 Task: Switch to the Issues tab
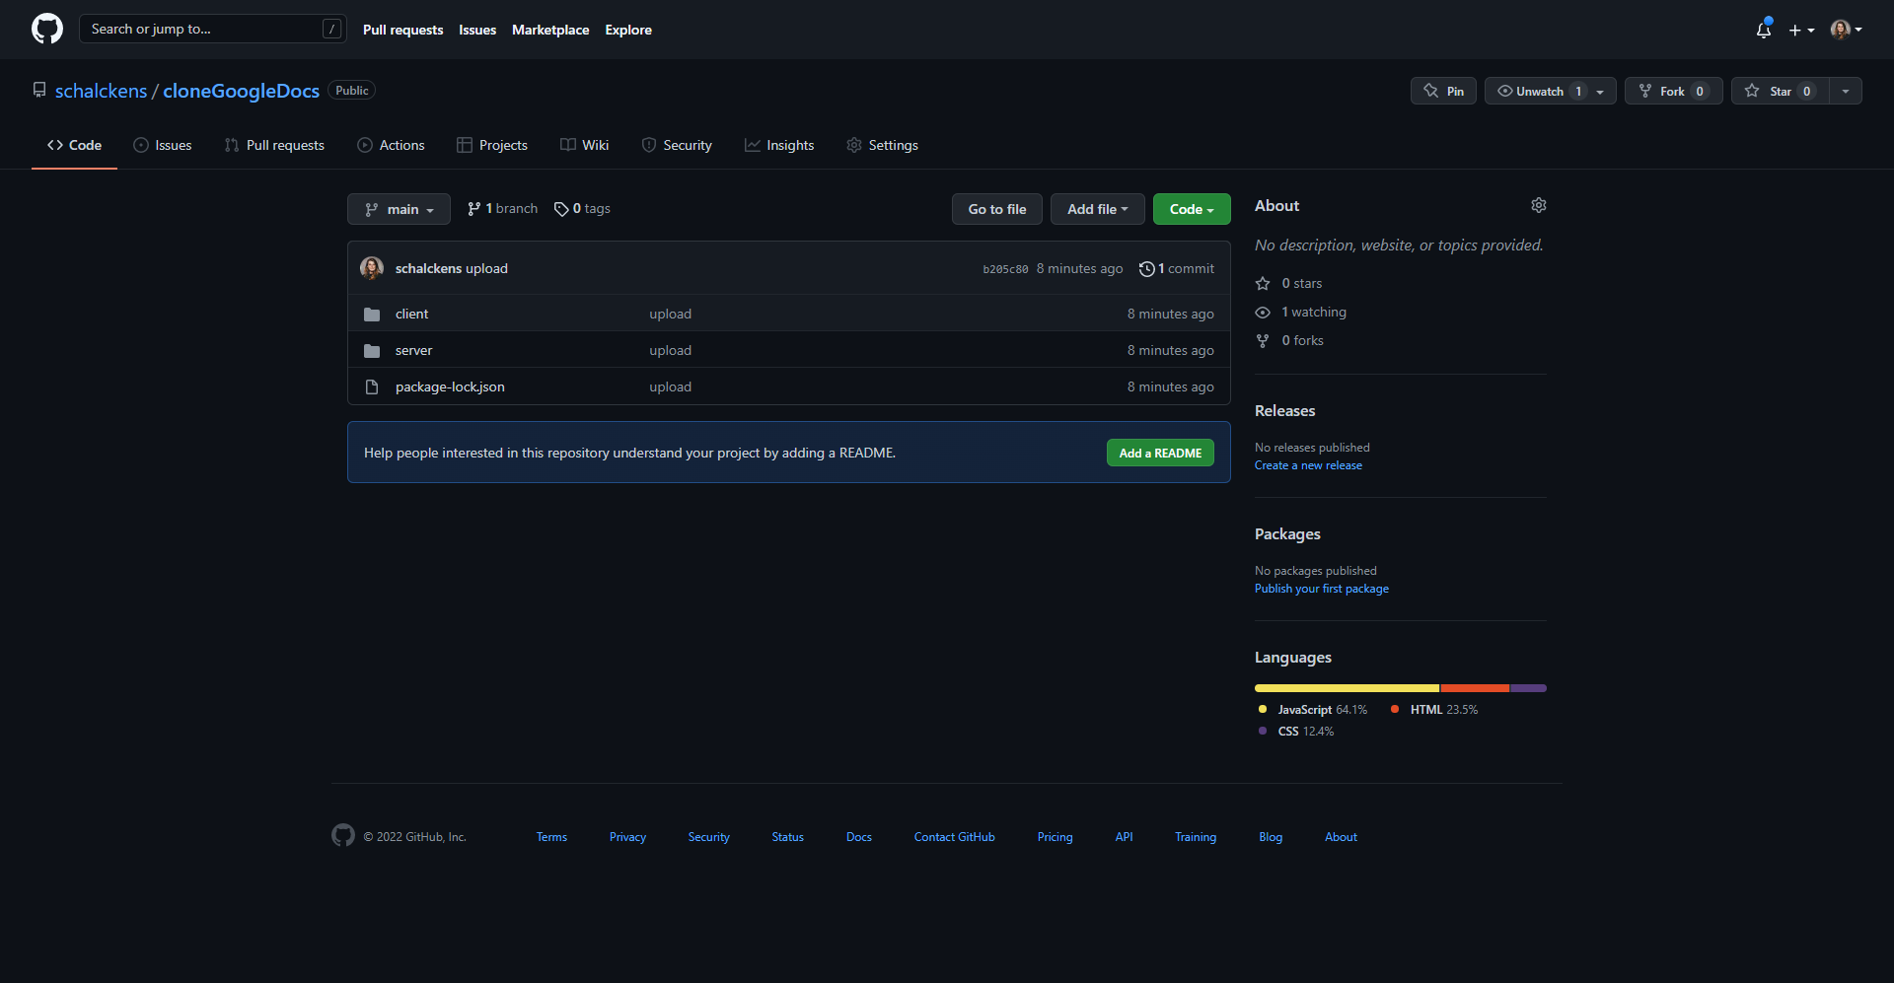[163, 145]
